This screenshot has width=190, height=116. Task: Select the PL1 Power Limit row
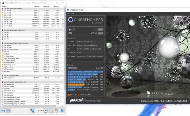(32, 67)
